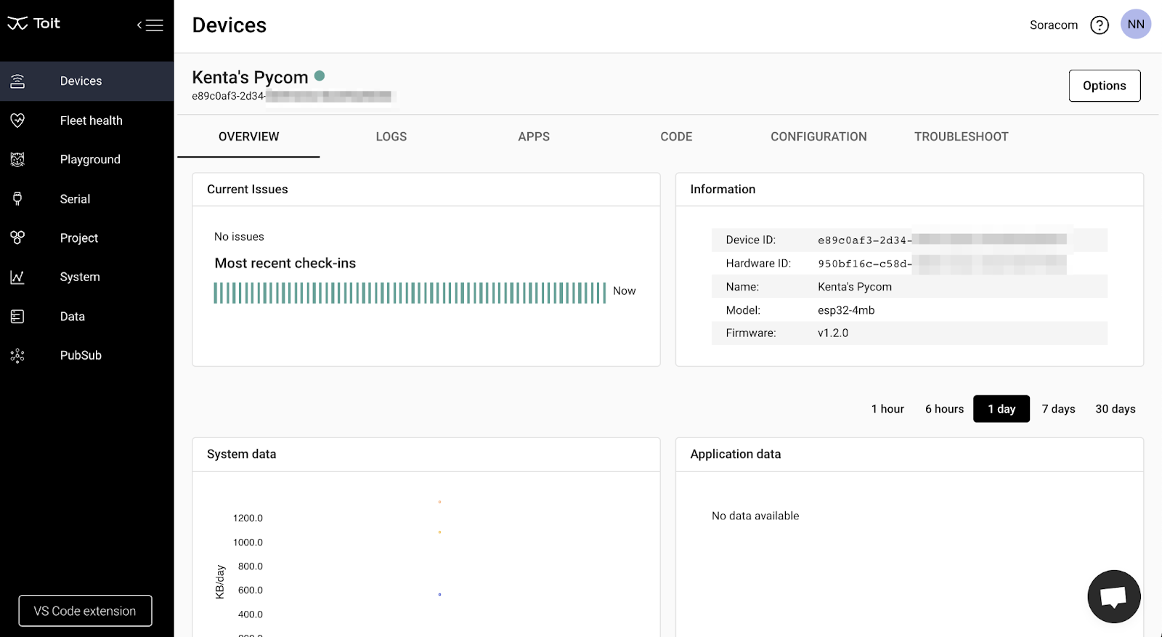Select the 7 days time range
The width and height of the screenshot is (1162, 637).
(x=1058, y=409)
